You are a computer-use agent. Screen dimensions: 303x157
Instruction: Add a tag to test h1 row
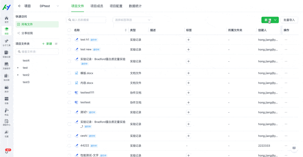(188, 40)
